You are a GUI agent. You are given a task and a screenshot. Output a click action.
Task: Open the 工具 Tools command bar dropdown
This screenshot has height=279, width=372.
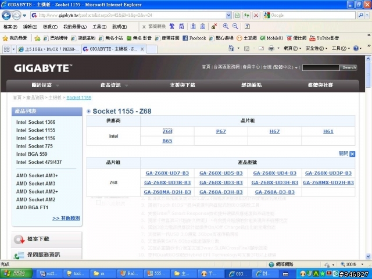click(x=341, y=48)
